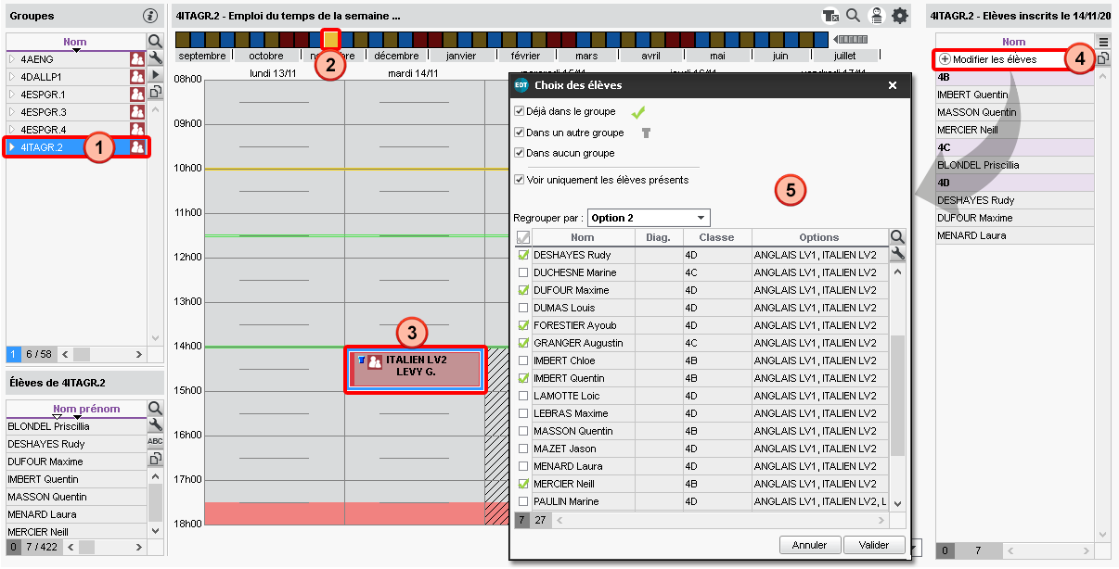
Task: Click the ABC icon in Élèves list
Action: tap(155, 441)
